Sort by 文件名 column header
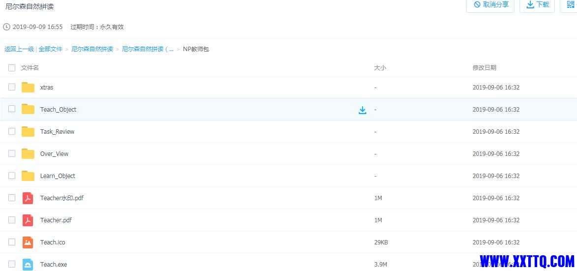The height and width of the screenshot is (271, 577). [30, 68]
